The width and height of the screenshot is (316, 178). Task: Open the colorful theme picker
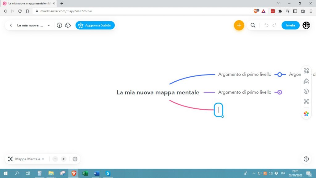306,114
